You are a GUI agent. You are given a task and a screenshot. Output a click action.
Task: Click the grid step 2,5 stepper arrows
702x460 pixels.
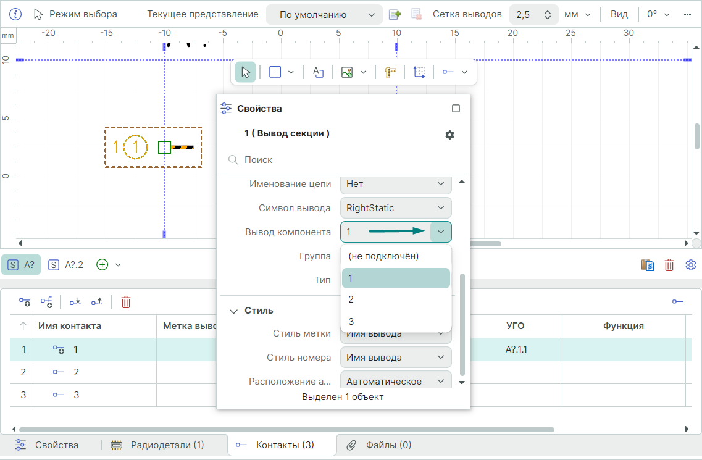click(x=547, y=15)
